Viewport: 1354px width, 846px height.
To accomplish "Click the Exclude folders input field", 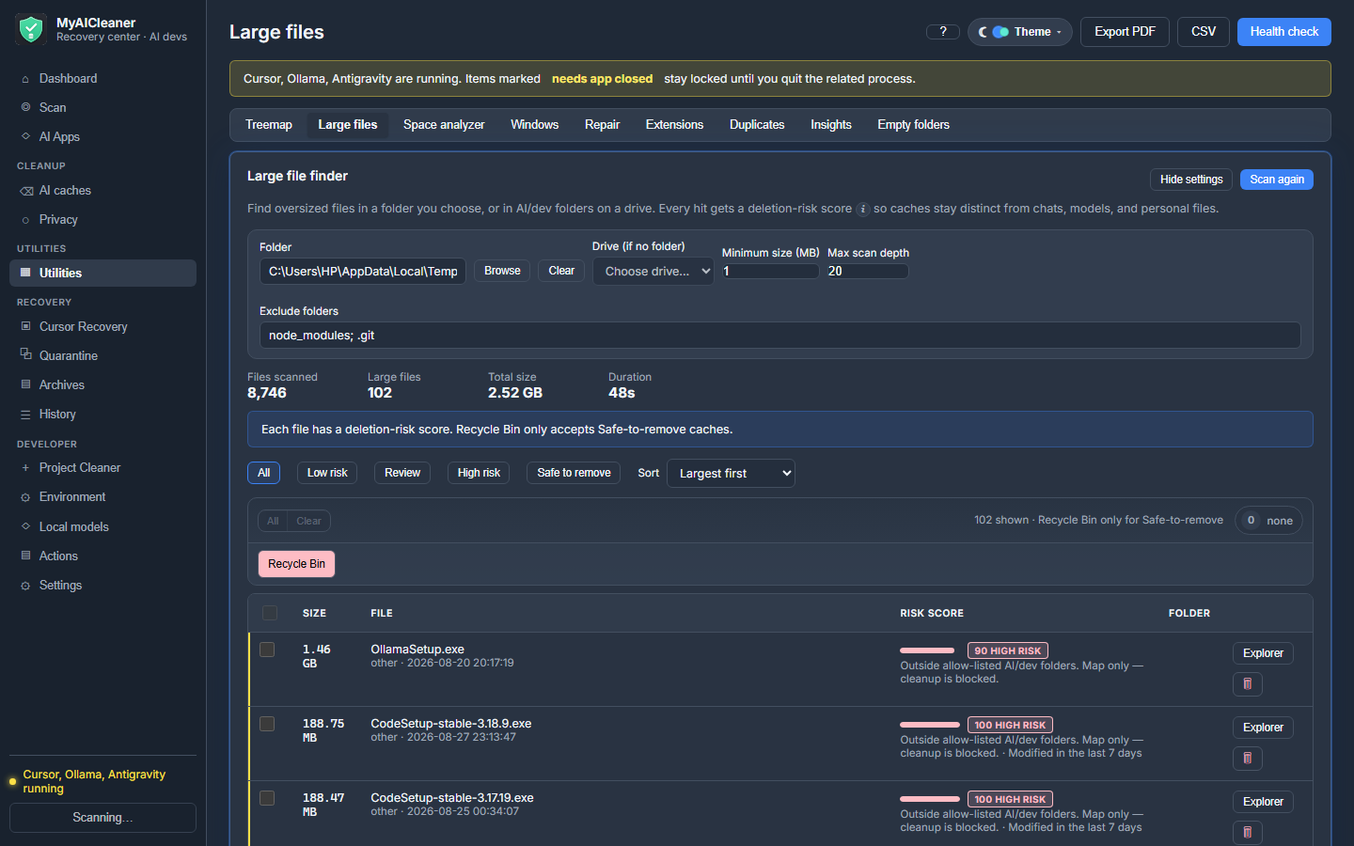I will (780, 336).
